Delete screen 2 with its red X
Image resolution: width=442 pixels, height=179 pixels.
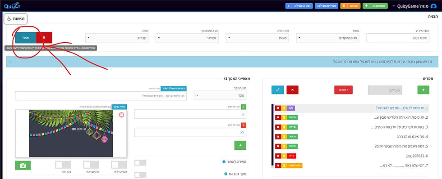coord(278,117)
